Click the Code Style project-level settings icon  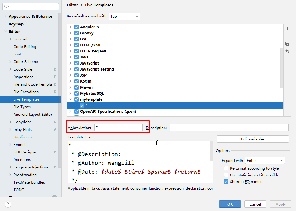[55, 69]
